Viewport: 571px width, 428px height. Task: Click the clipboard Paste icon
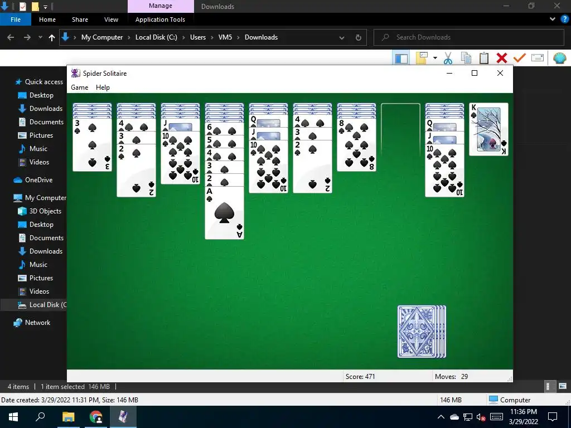[x=484, y=58]
